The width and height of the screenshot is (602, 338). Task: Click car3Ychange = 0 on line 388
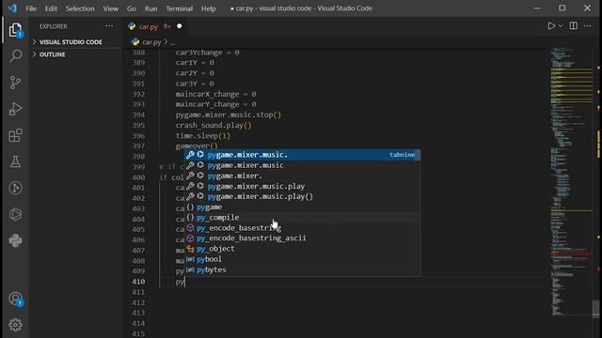click(207, 53)
